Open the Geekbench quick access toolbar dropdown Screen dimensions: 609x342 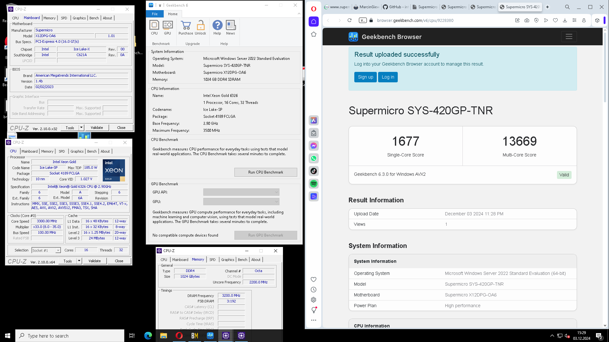tap(160, 5)
